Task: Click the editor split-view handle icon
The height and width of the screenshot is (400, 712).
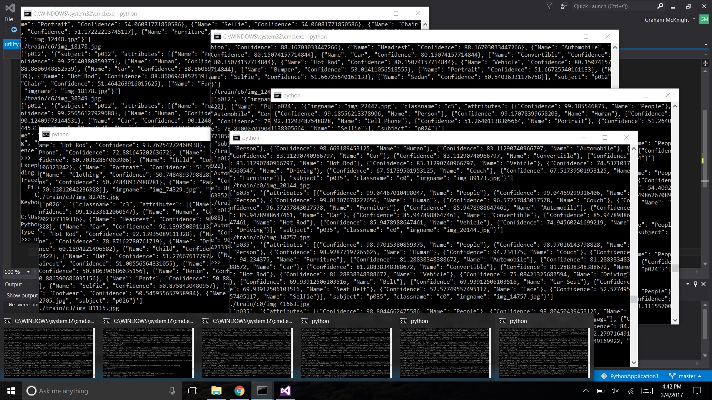Action: point(705,64)
